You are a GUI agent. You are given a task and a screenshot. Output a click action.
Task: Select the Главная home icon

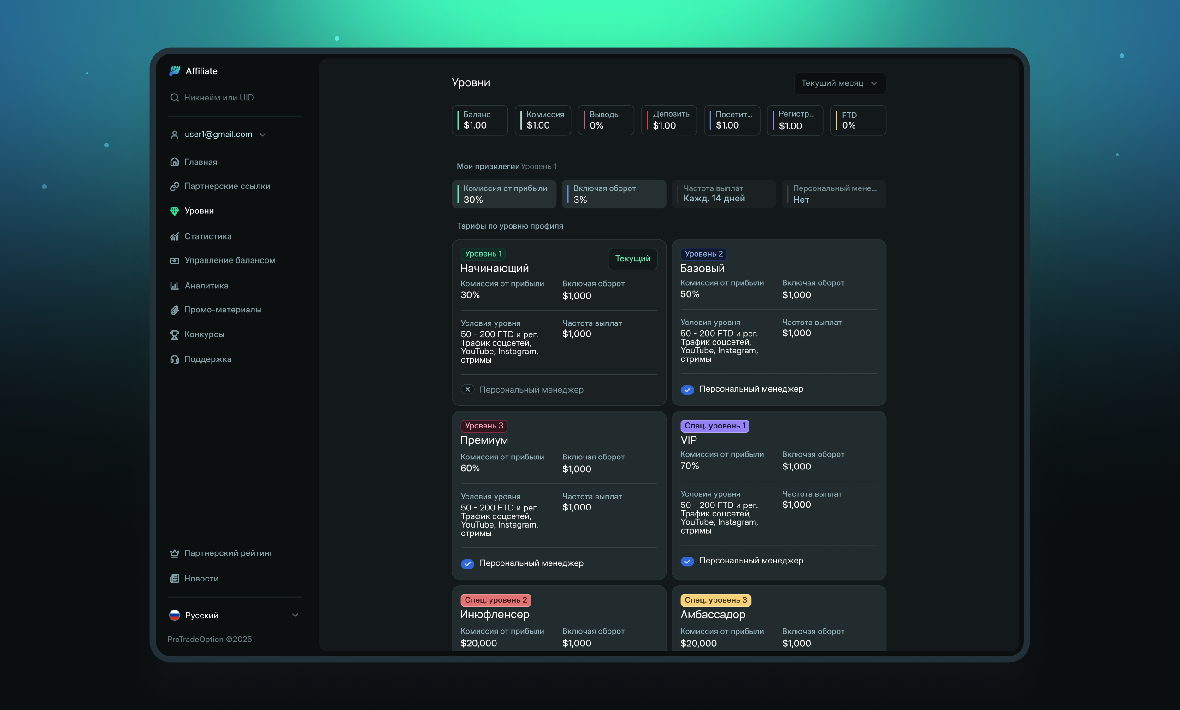(x=175, y=162)
